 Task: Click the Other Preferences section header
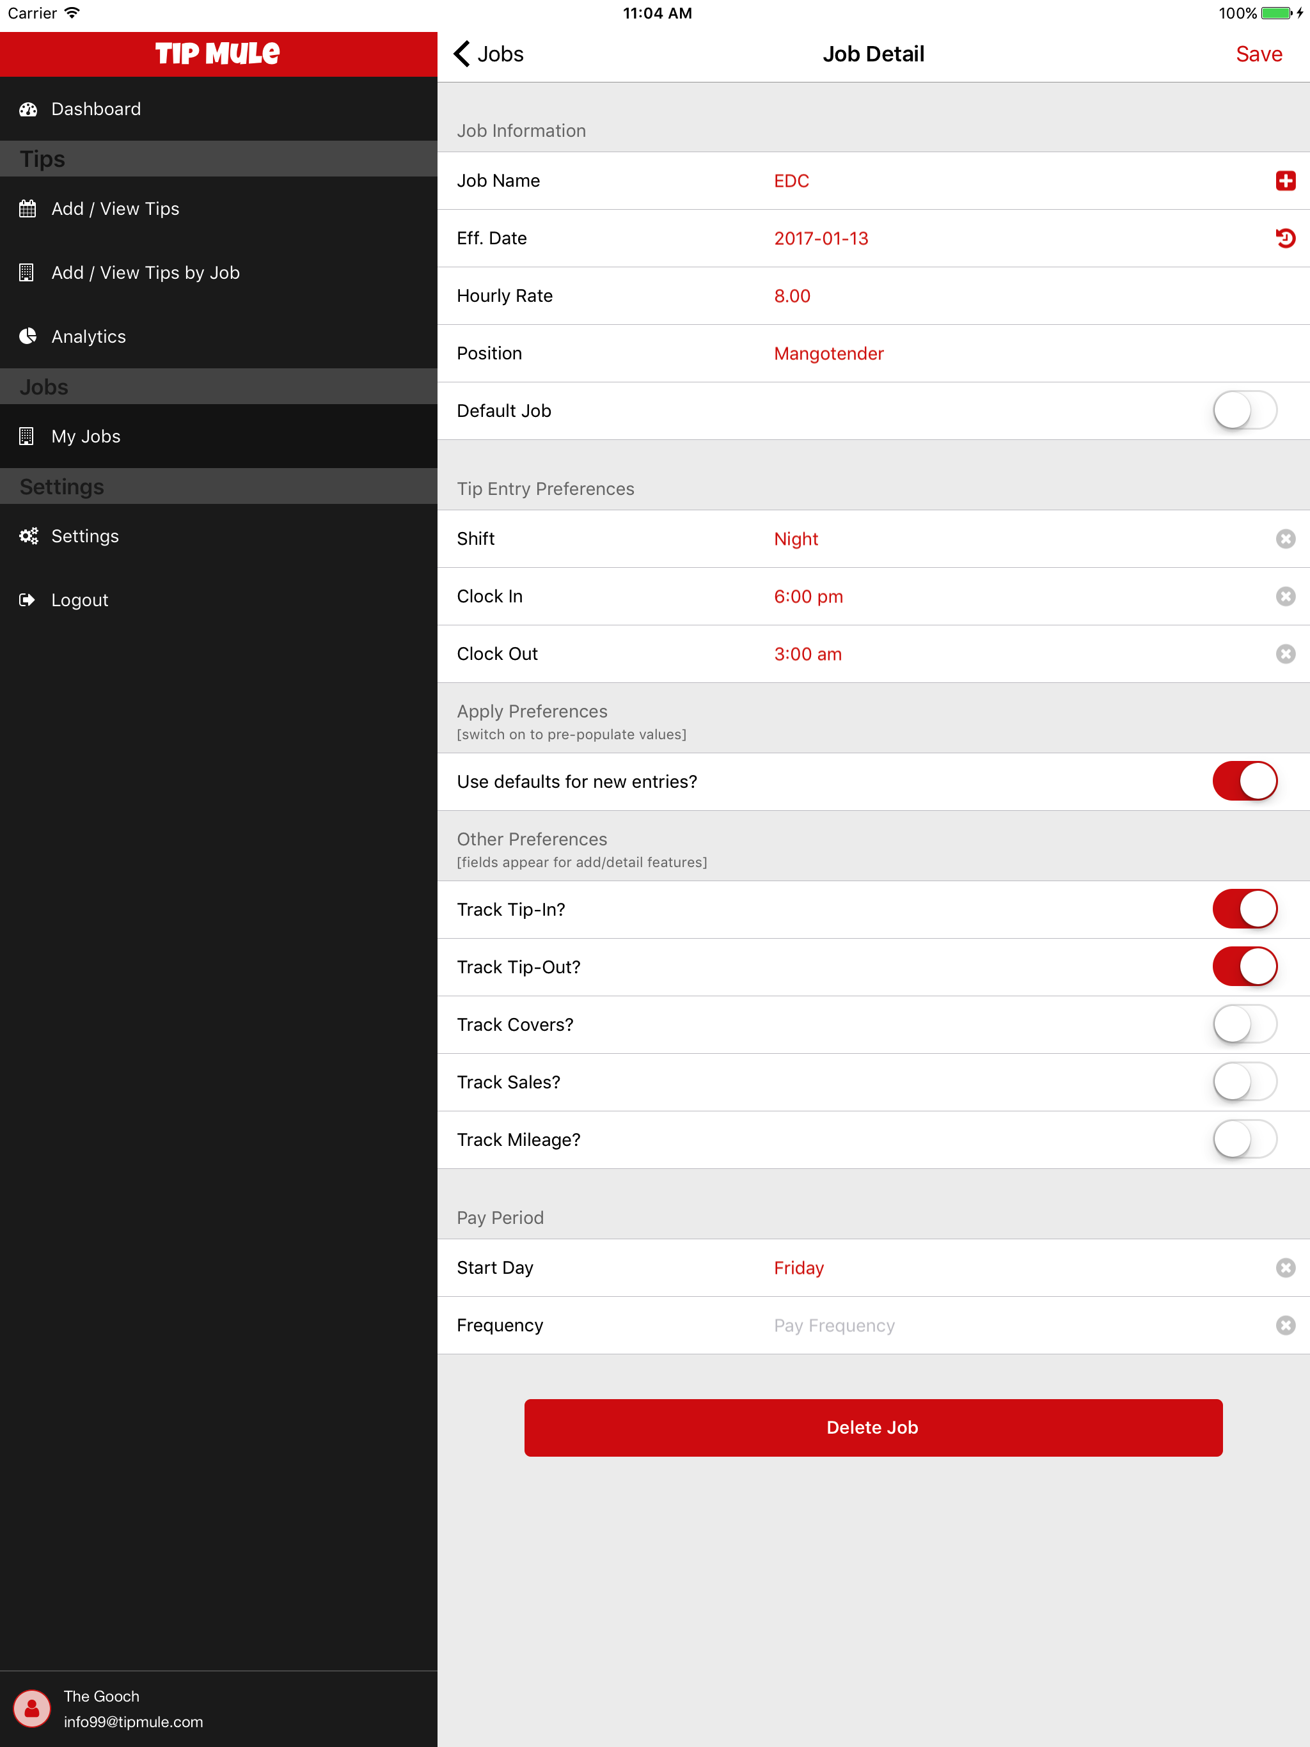[x=532, y=839]
